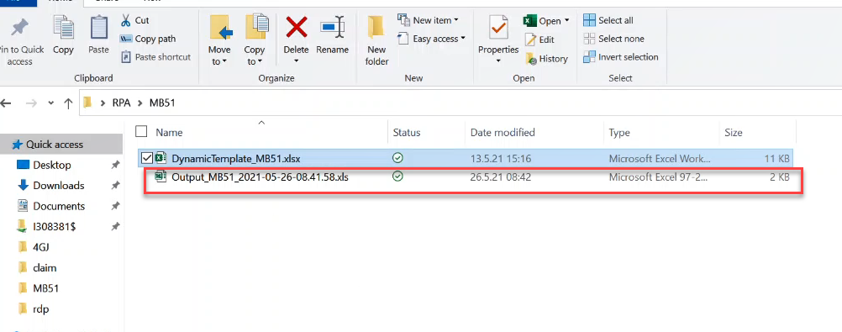842x332 pixels.
Task: Sort by Date modified column
Action: point(503,132)
